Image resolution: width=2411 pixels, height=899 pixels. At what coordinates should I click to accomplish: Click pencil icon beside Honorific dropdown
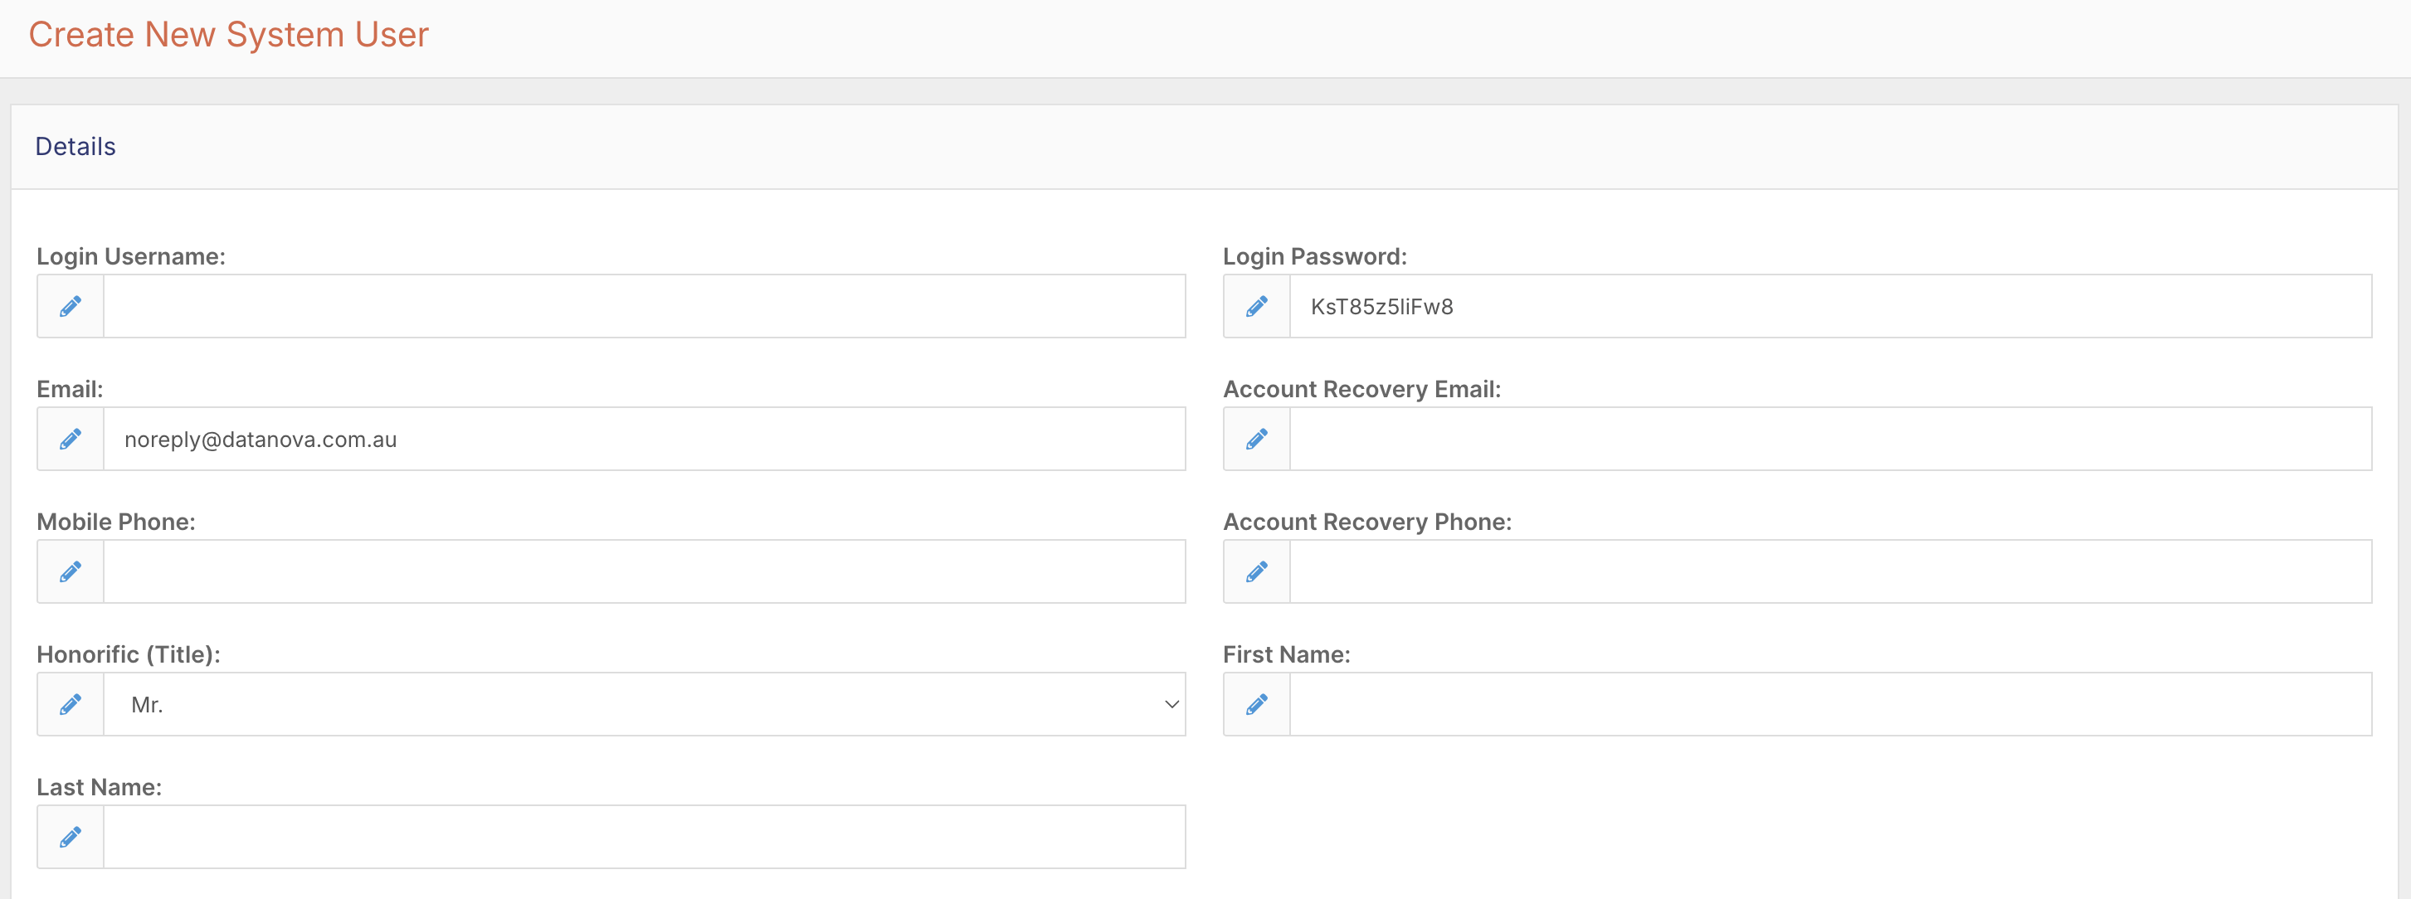click(71, 704)
